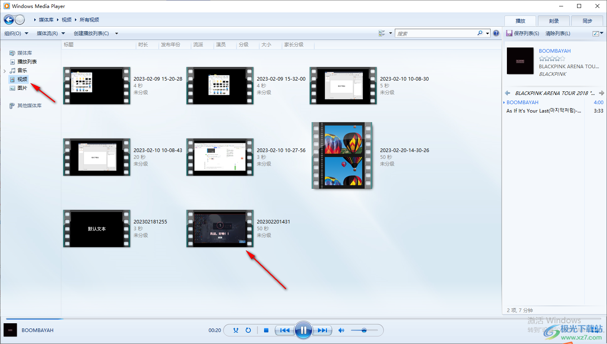Click the playback seek bar

pyautogui.click(x=303, y=318)
